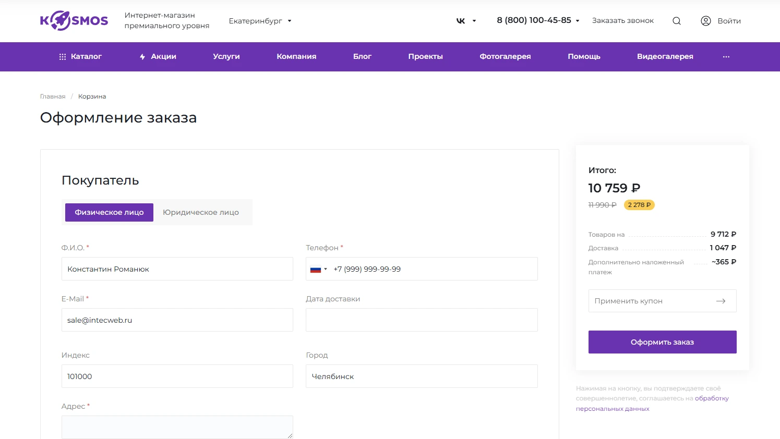Screen dimensions: 780x439
Task: Click the catalog grid icon
Action: pos(63,57)
